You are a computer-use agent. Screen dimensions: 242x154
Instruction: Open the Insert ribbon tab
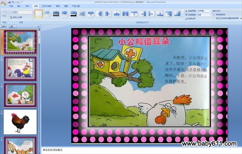point(19,6)
